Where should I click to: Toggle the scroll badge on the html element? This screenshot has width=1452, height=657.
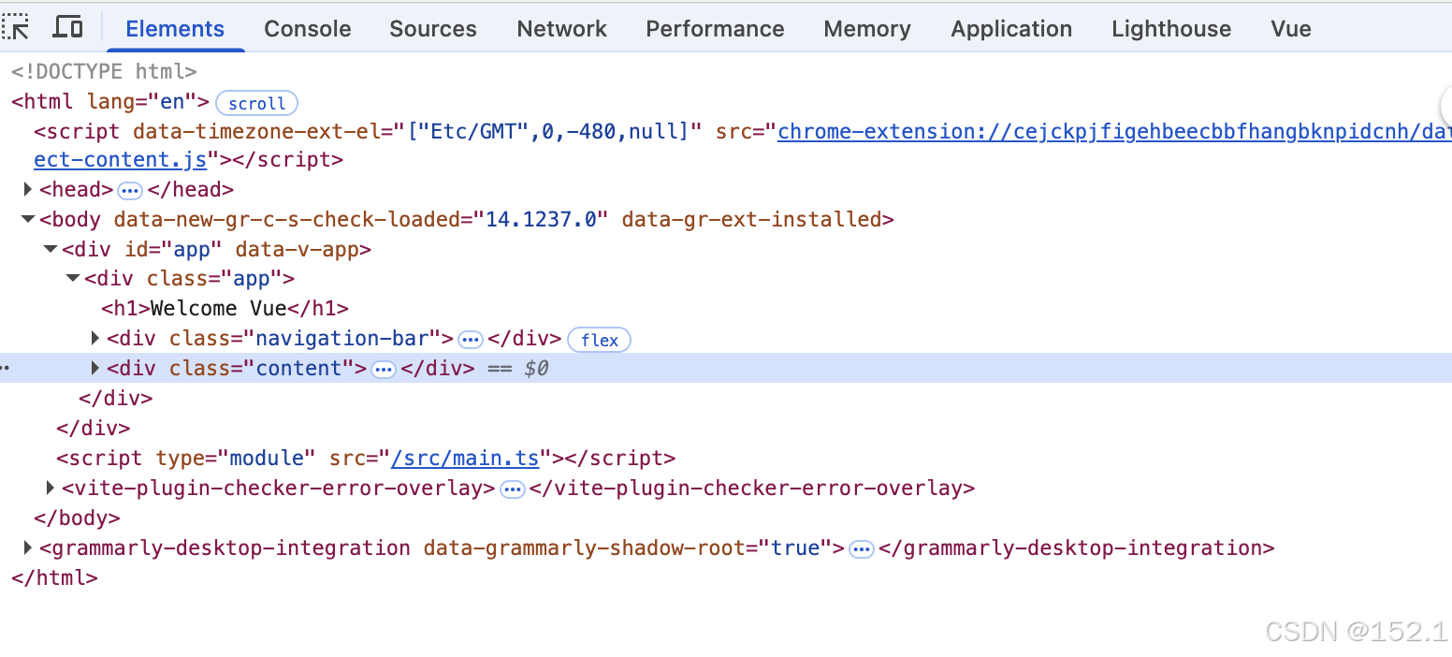pos(256,103)
